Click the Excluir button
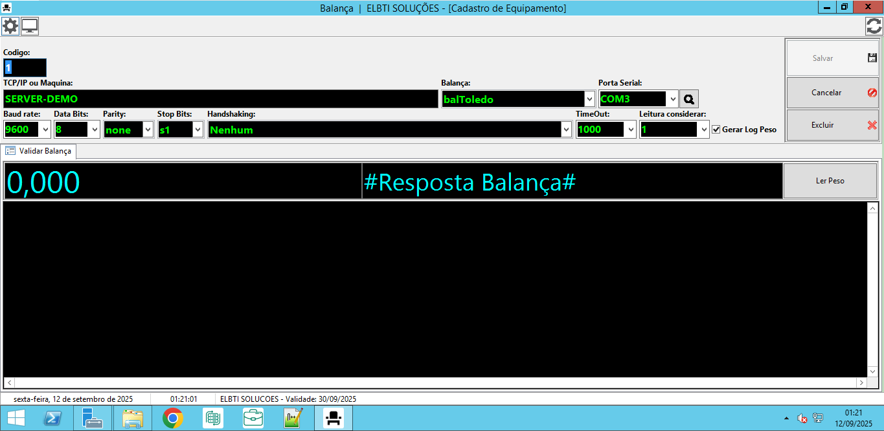The image size is (884, 431). click(832, 125)
